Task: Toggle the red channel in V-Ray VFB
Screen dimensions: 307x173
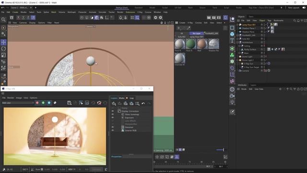Action: click(x=37, y=103)
